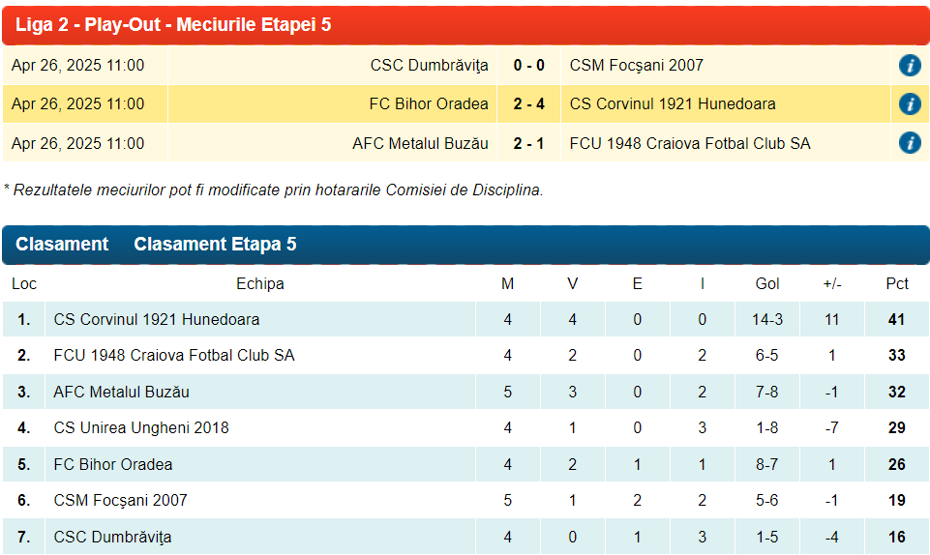Click AFC Metalul Buzău in the match list
The image size is (930, 555).
[420, 144]
